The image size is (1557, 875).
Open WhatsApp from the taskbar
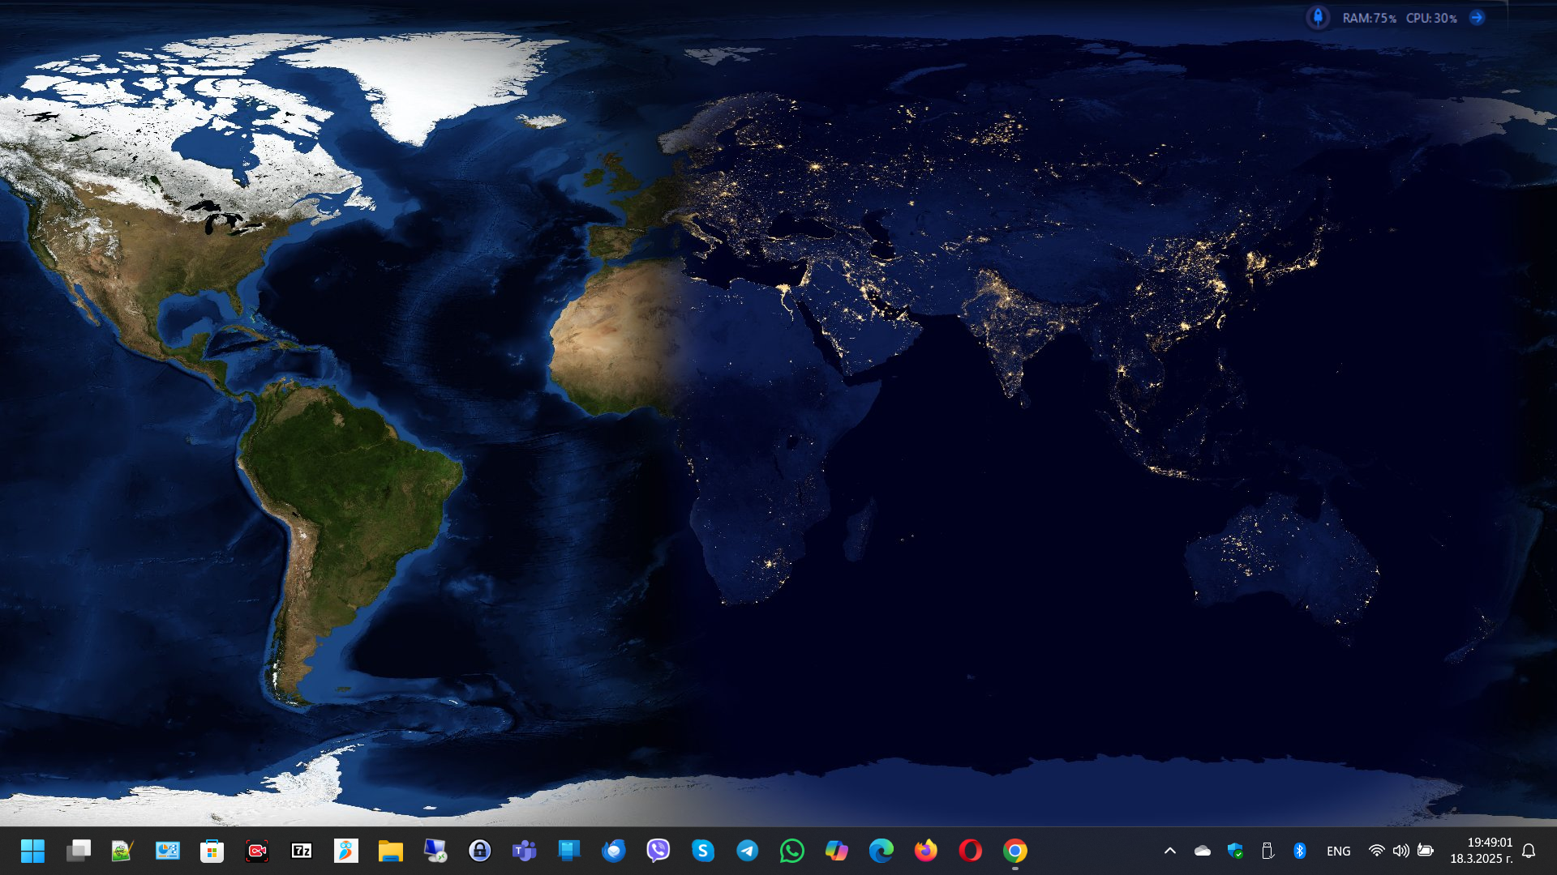point(792,851)
